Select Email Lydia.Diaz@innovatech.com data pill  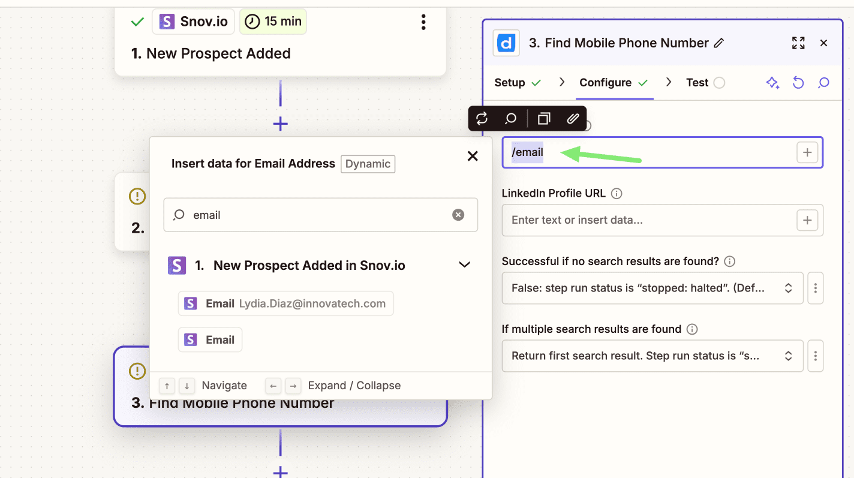(286, 303)
